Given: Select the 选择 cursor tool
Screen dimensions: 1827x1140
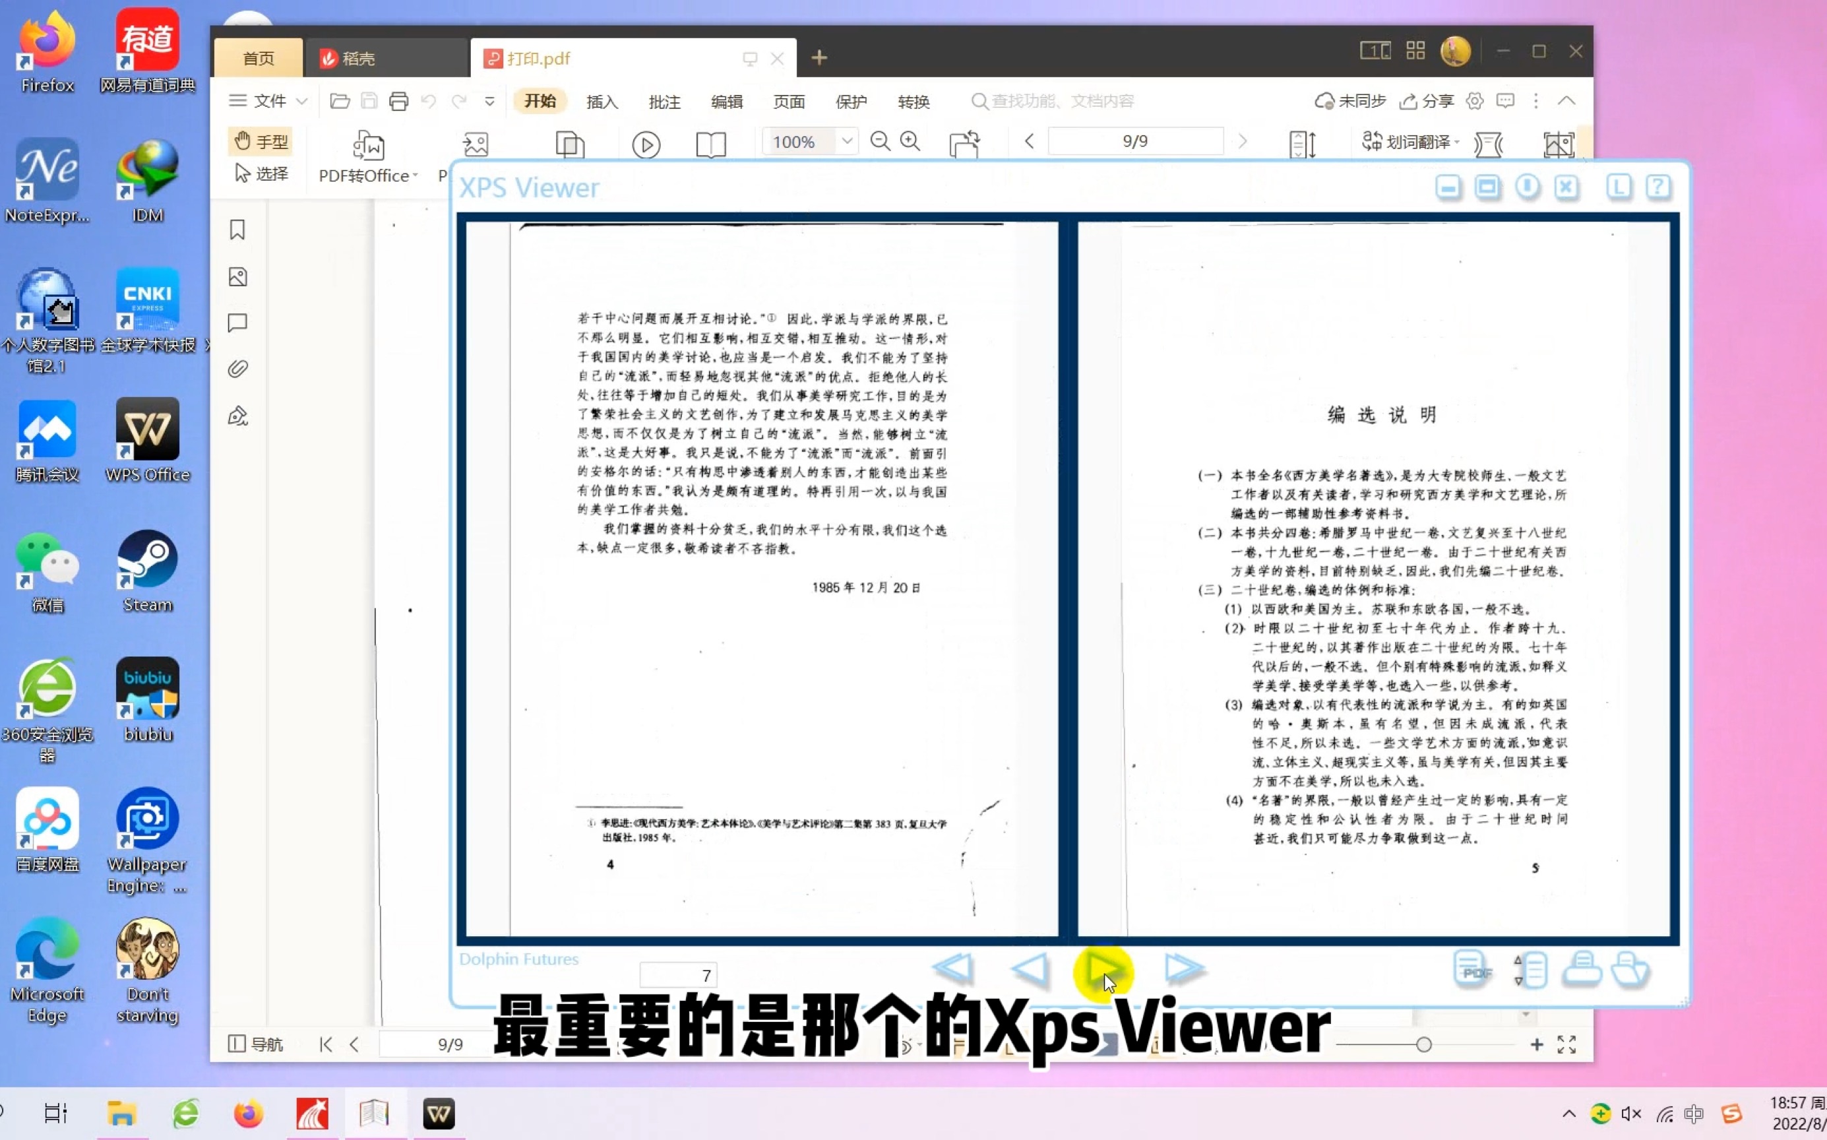Looking at the screenshot, I should [x=261, y=174].
